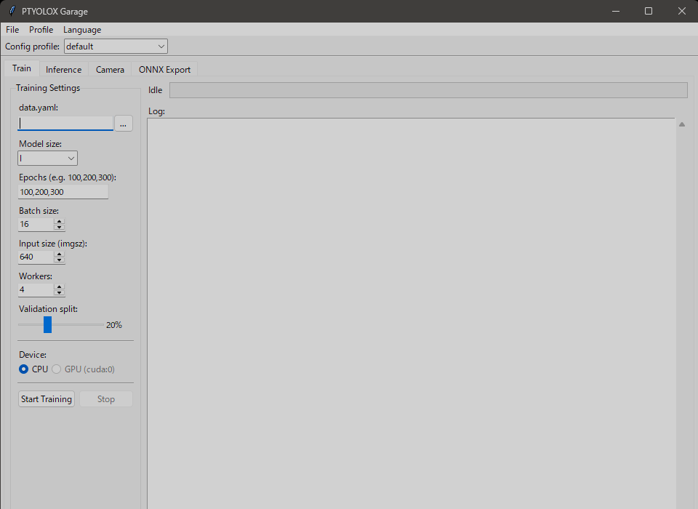Screen dimensions: 698x509
Task: Focus the data.yaml path field
Action: coord(65,124)
